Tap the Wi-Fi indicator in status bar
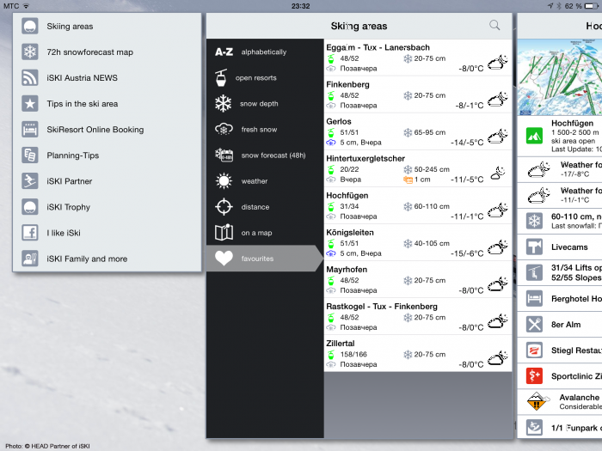This screenshot has width=602, height=451. [x=26, y=6]
